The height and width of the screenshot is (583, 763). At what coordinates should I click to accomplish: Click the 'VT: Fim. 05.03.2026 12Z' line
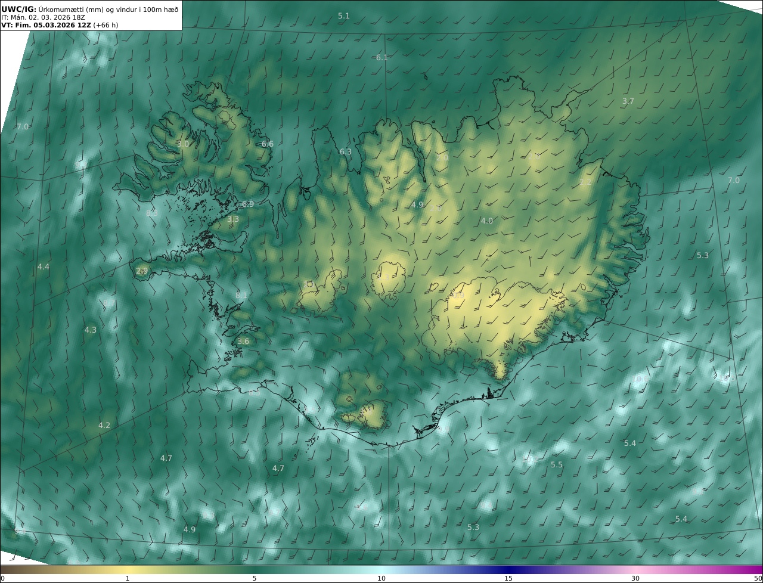coord(46,26)
